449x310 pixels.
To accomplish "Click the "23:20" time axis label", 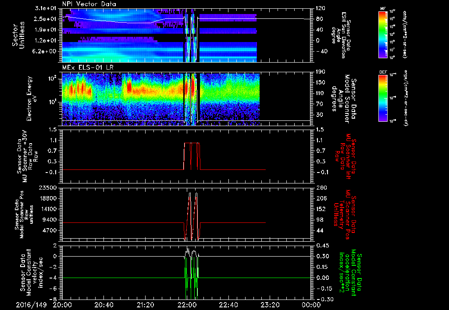I will pos(270,305).
